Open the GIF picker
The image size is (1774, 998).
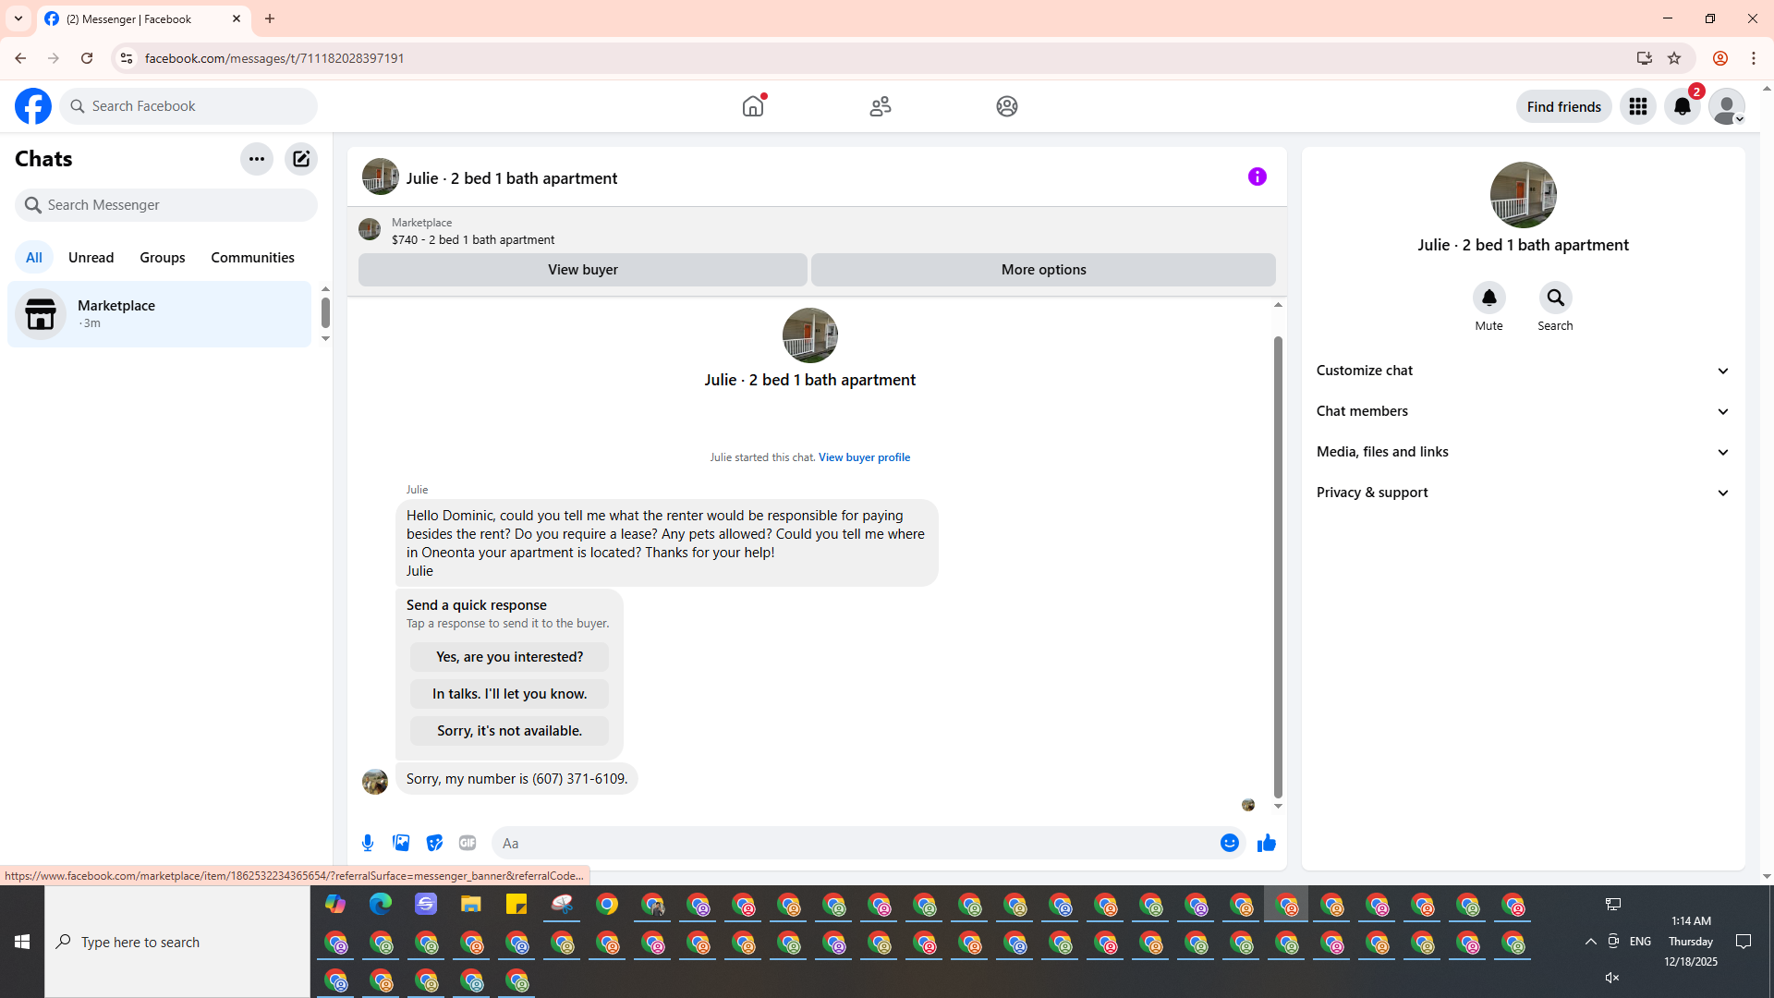tap(468, 843)
